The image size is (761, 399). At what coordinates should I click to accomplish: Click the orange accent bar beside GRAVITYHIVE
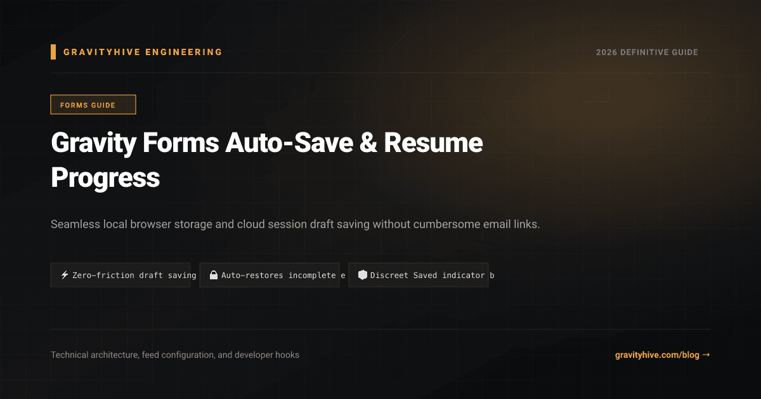tap(53, 52)
